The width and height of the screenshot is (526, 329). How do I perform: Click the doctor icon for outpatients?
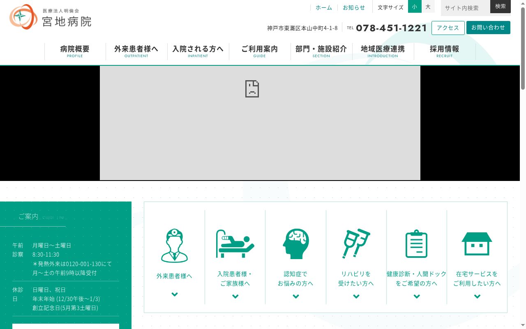(x=175, y=246)
